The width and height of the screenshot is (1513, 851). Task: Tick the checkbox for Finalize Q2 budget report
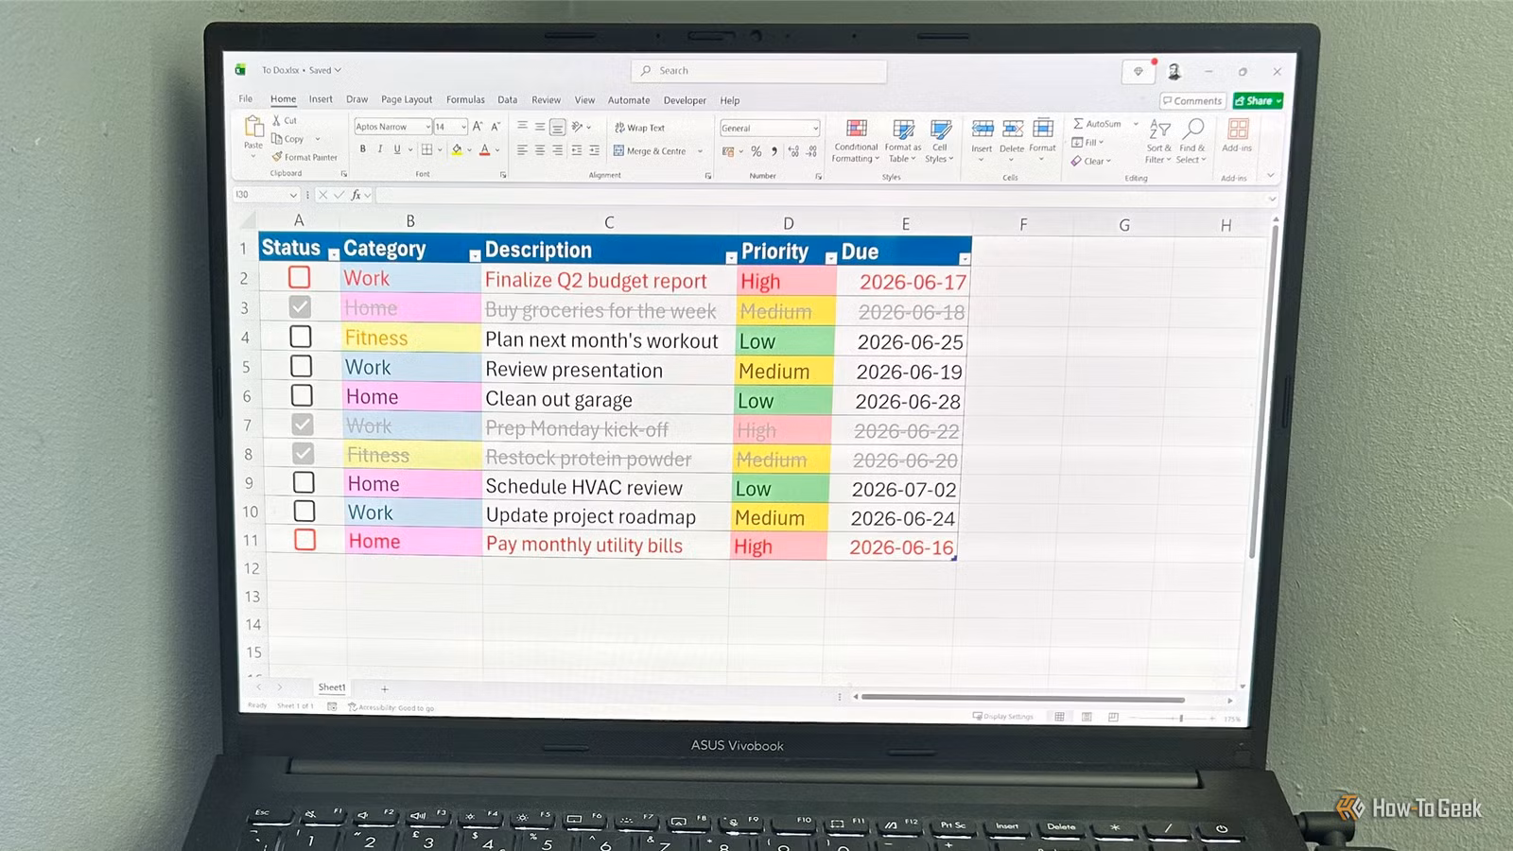(x=300, y=277)
